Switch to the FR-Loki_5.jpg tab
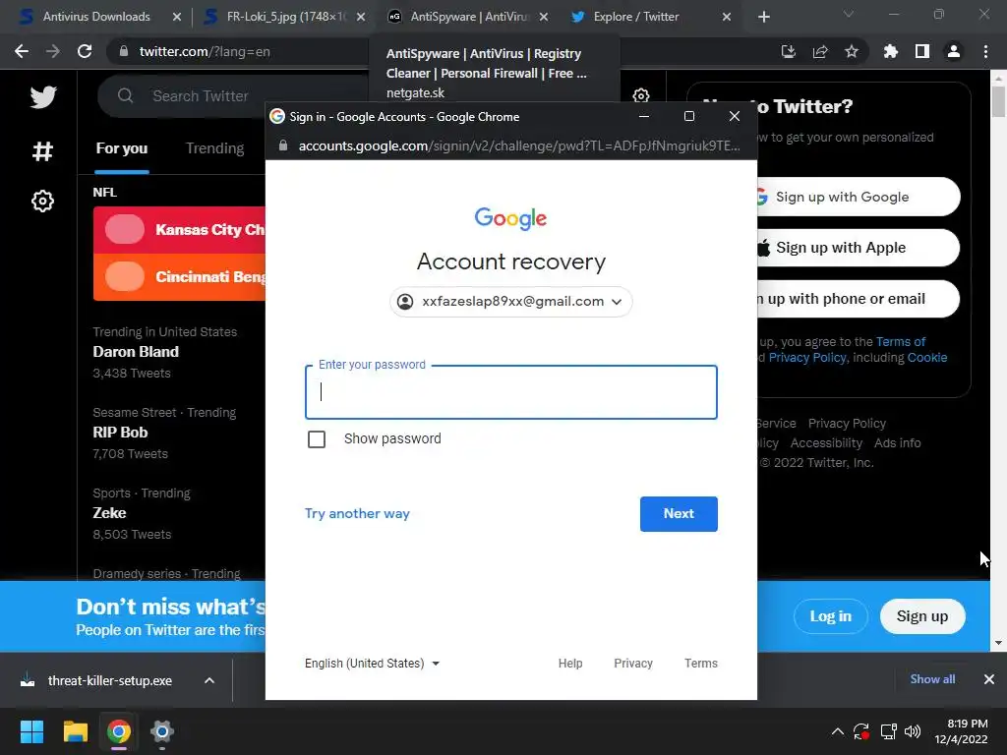 click(284, 17)
